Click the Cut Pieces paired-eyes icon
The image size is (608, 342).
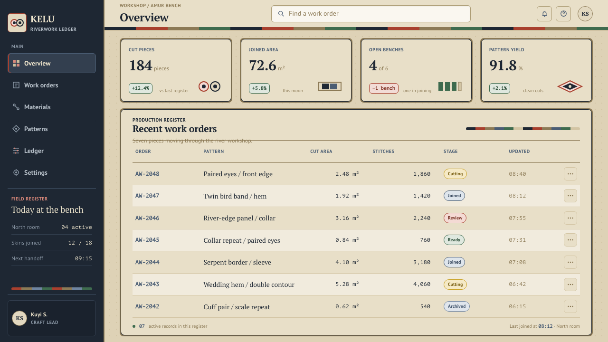(209, 86)
